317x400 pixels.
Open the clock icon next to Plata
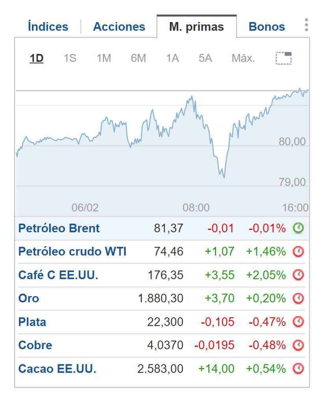298,322
